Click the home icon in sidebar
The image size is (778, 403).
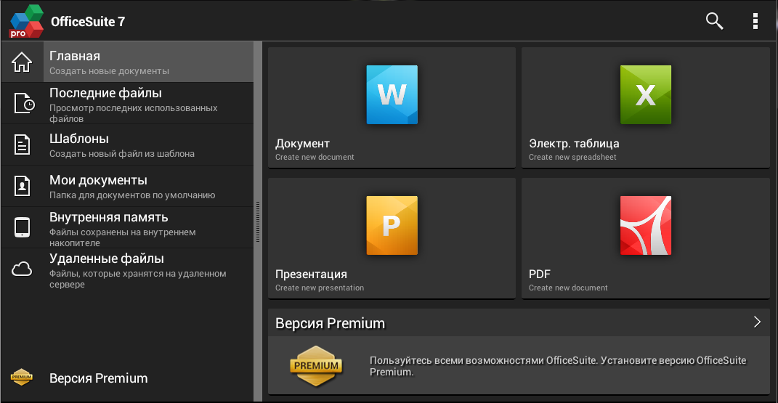(x=23, y=62)
